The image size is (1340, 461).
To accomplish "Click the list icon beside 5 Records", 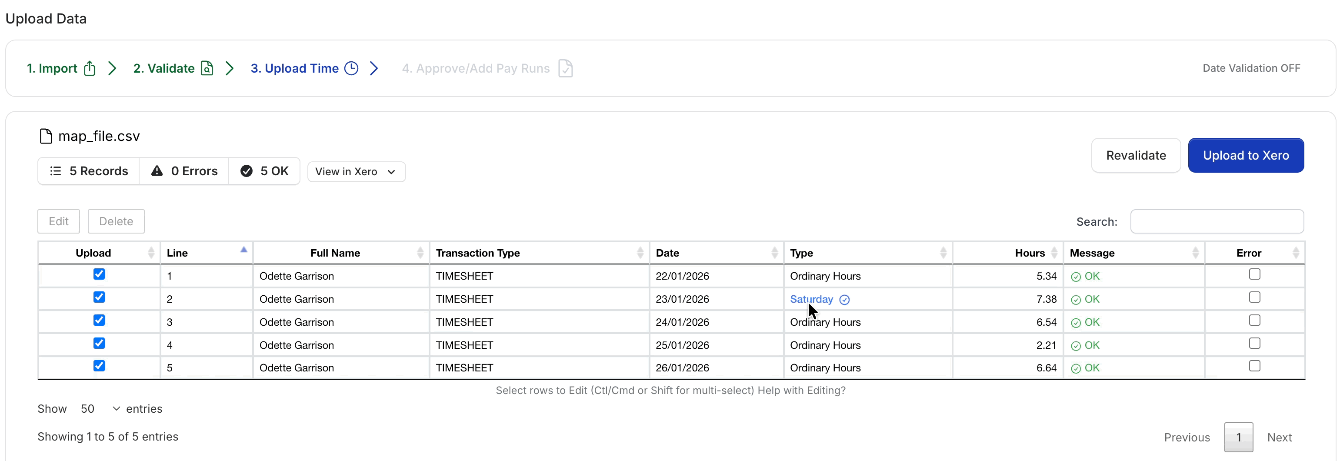I will click(56, 170).
